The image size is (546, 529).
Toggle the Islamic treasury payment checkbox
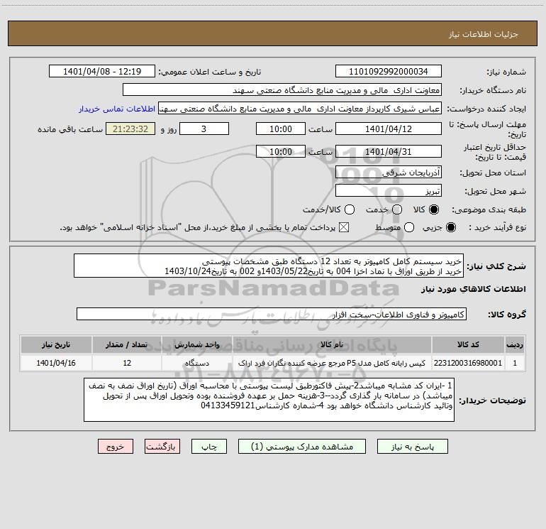coord(344,228)
